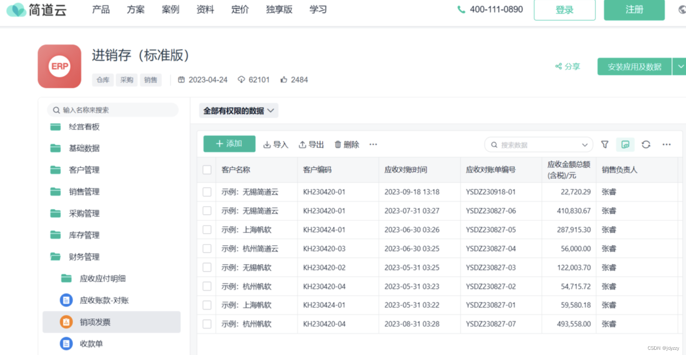Click the 删除 delete button
686x355 pixels.
pyautogui.click(x=347, y=144)
